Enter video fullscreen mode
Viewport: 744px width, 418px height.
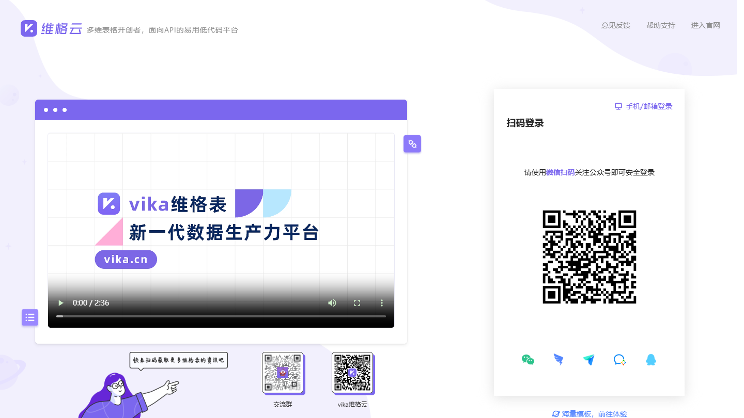pos(357,303)
